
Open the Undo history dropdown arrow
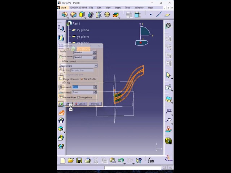[x=125, y=164]
